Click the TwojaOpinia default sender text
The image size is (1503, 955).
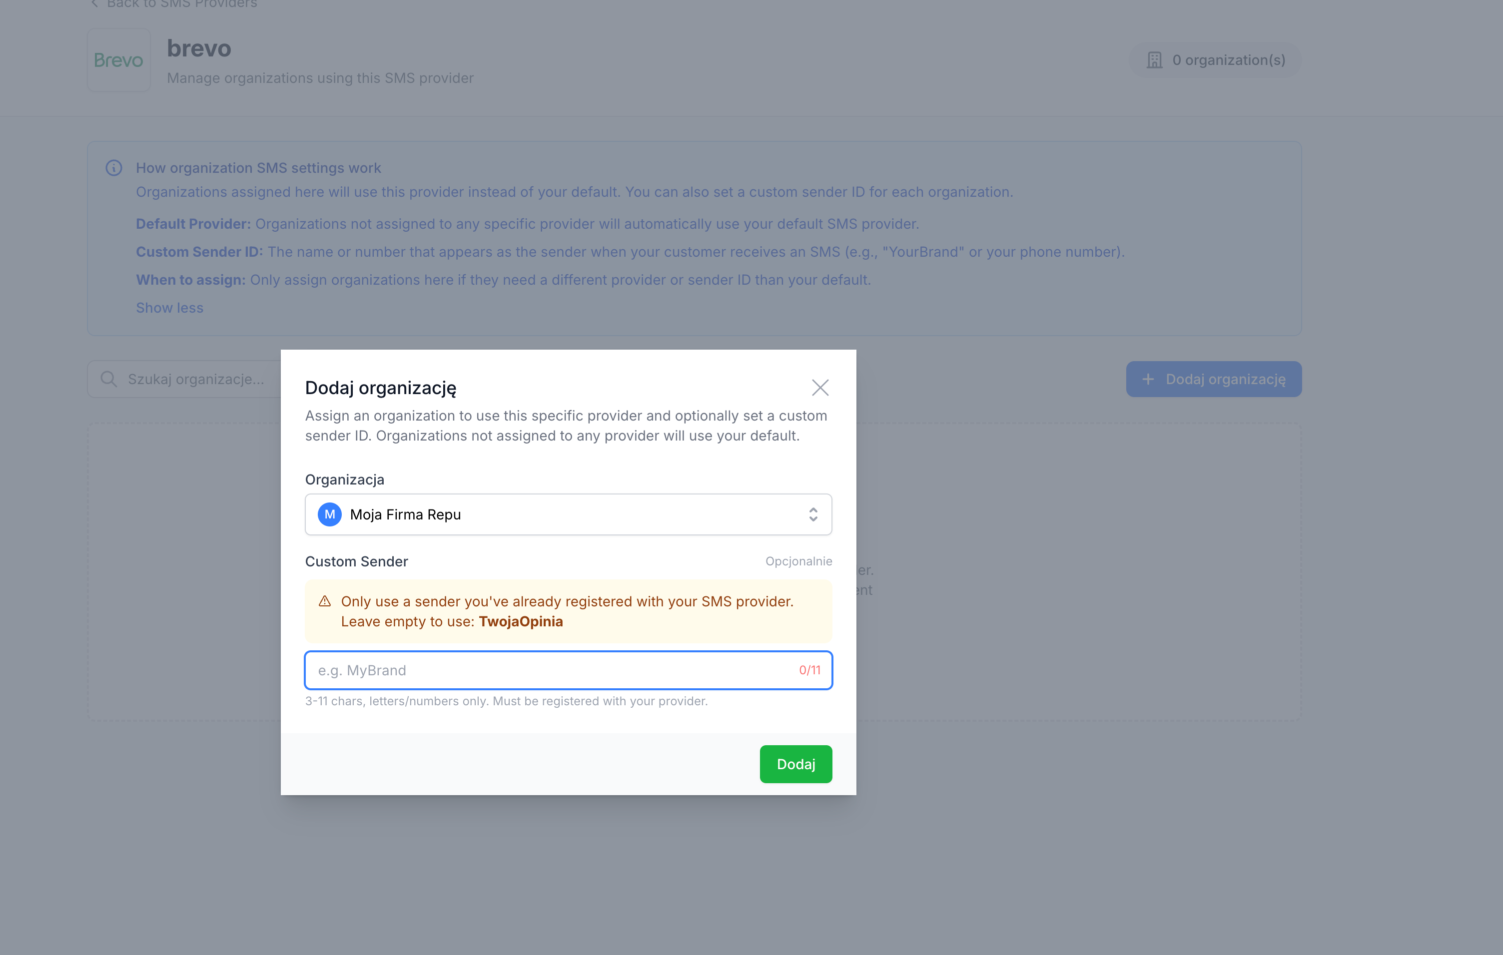521,621
